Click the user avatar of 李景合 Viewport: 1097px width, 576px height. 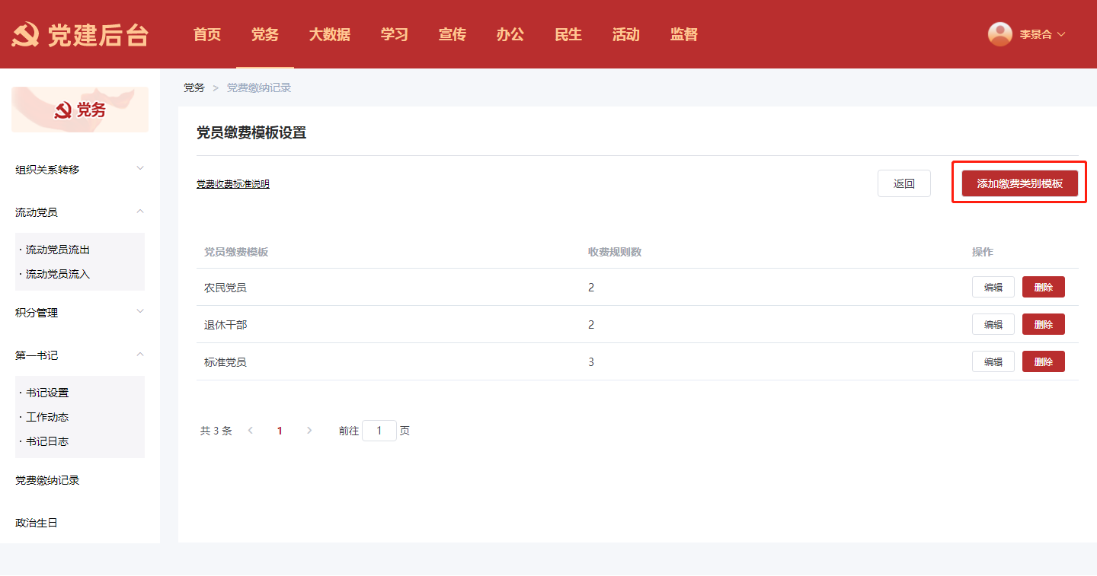click(x=999, y=34)
